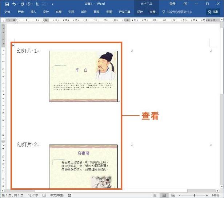
Task: Click the lightbulb Tell Me icon
Action: 164,12
